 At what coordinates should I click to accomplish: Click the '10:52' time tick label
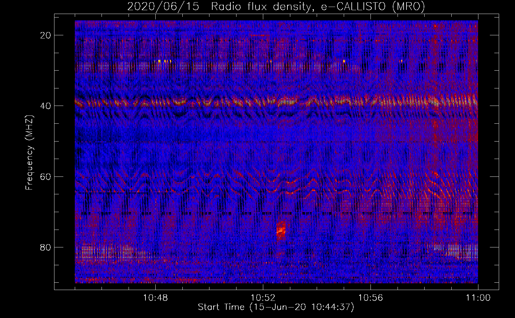[x=263, y=298]
